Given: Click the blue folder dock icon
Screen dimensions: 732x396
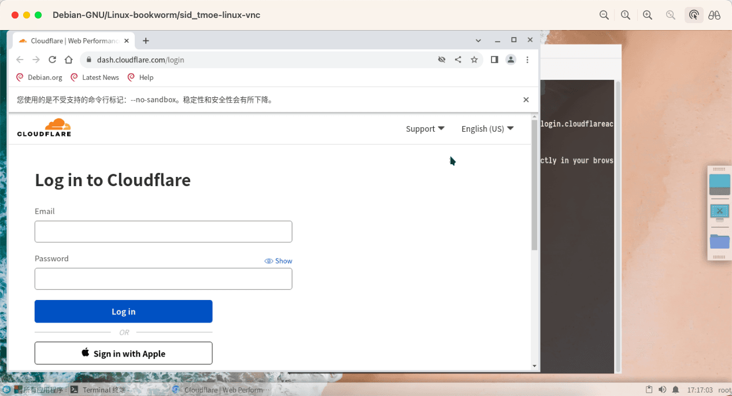Looking at the screenshot, I should pos(719,242).
